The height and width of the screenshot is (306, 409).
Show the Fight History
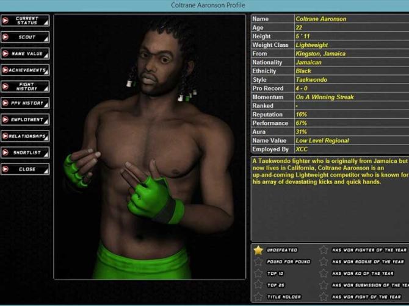tap(25, 87)
